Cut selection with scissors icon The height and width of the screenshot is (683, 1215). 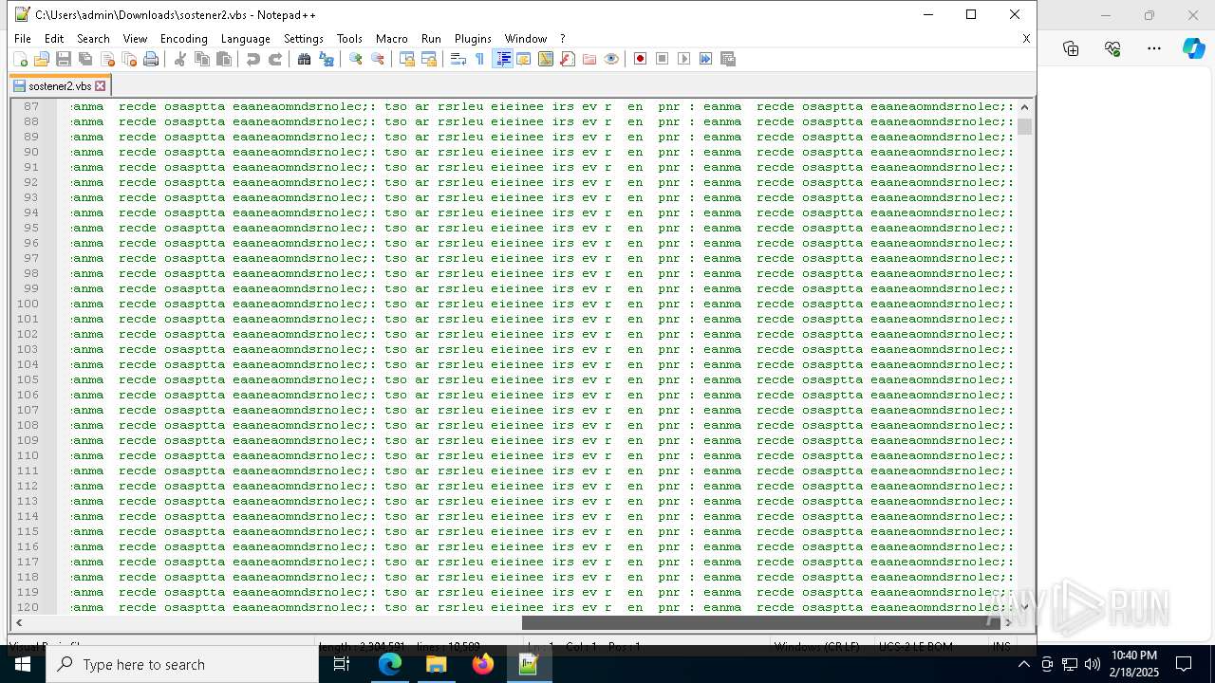(x=180, y=59)
